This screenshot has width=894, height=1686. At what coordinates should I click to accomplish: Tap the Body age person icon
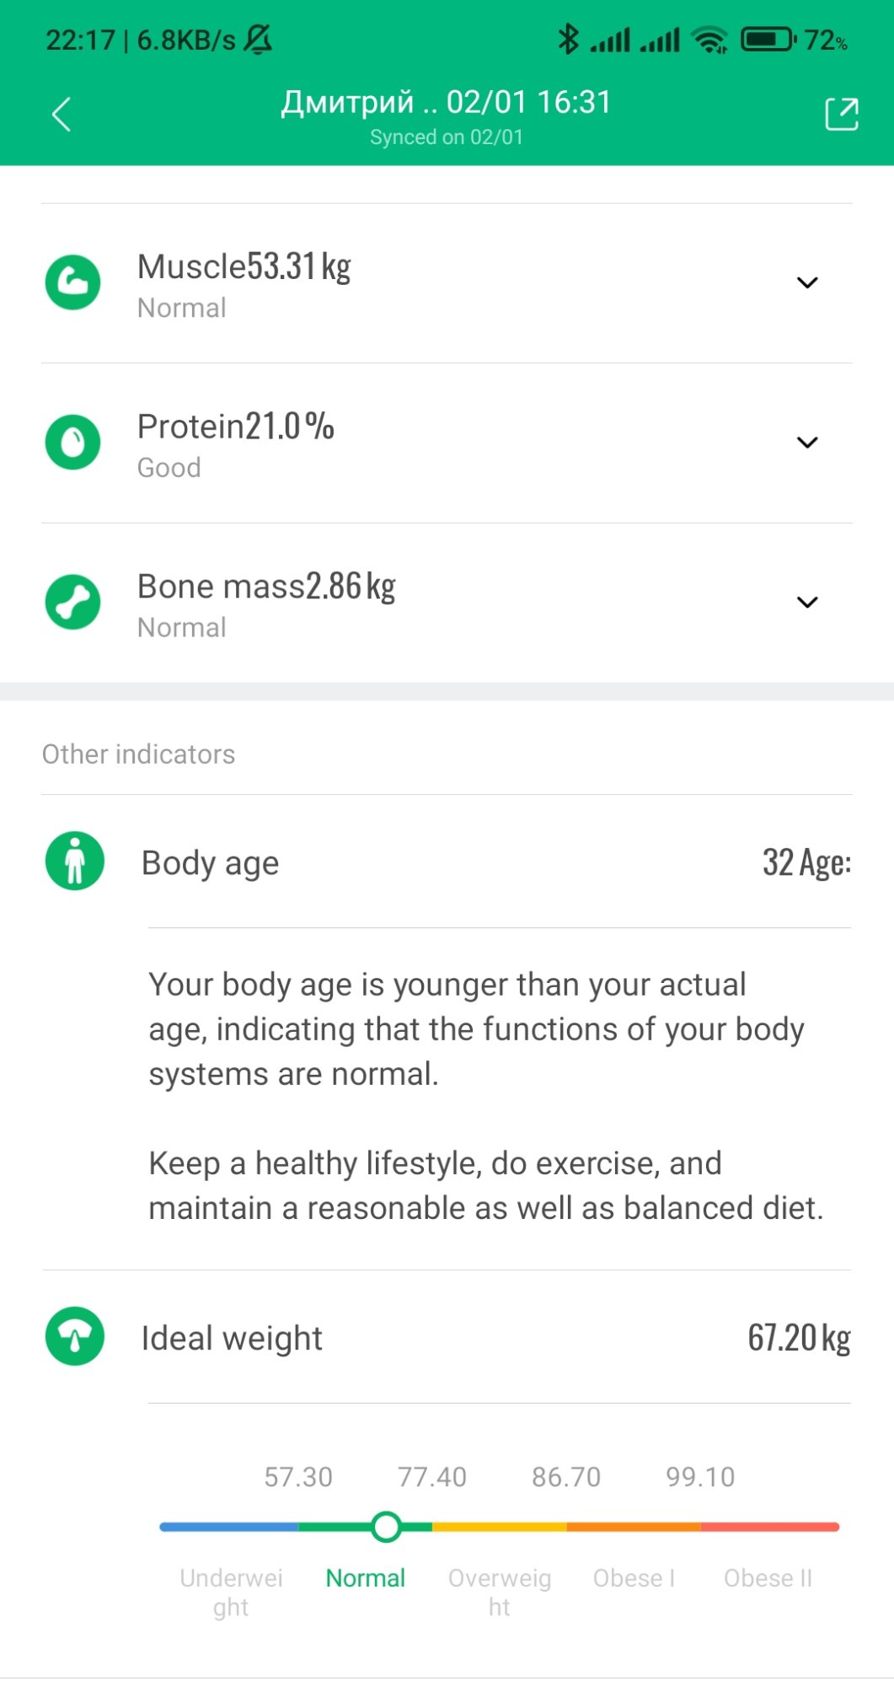(x=75, y=862)
